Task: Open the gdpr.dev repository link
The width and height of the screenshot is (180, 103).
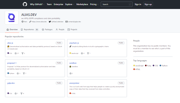Action: (11, 83)
